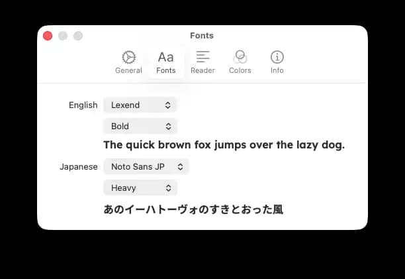Click the grayed-out minimize window button
Image resolution: width=405 pixels, height=279 pixels.
(x=63, y=36)
